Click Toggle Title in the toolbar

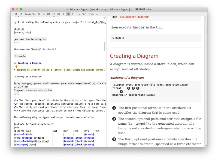point(31,14)
